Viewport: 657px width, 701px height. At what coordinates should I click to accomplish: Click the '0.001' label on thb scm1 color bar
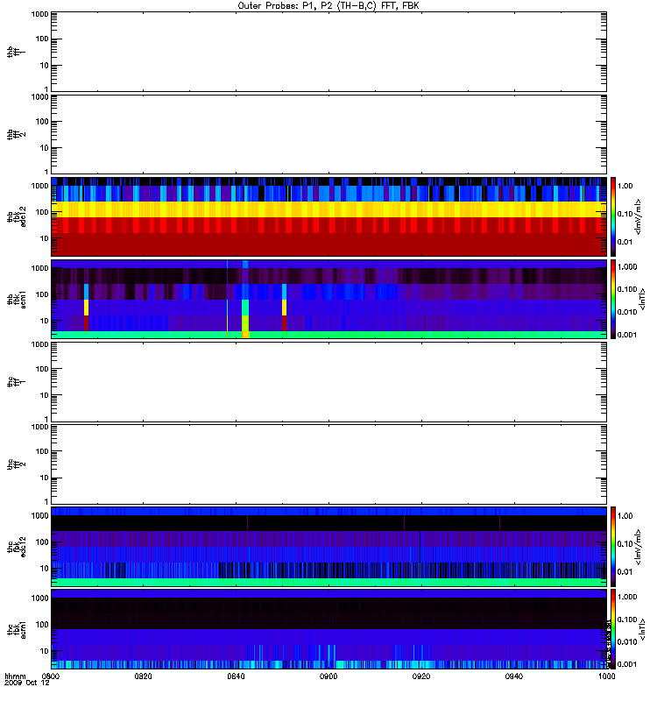[627, 335]
